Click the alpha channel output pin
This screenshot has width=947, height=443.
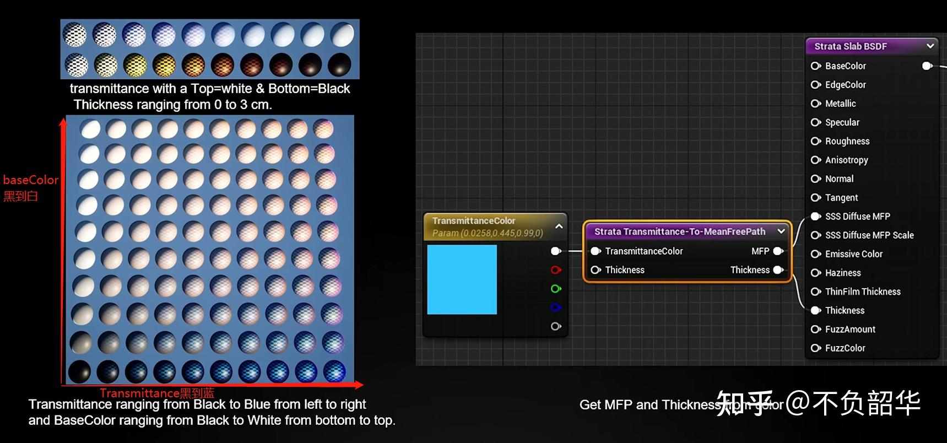[556, 326]
